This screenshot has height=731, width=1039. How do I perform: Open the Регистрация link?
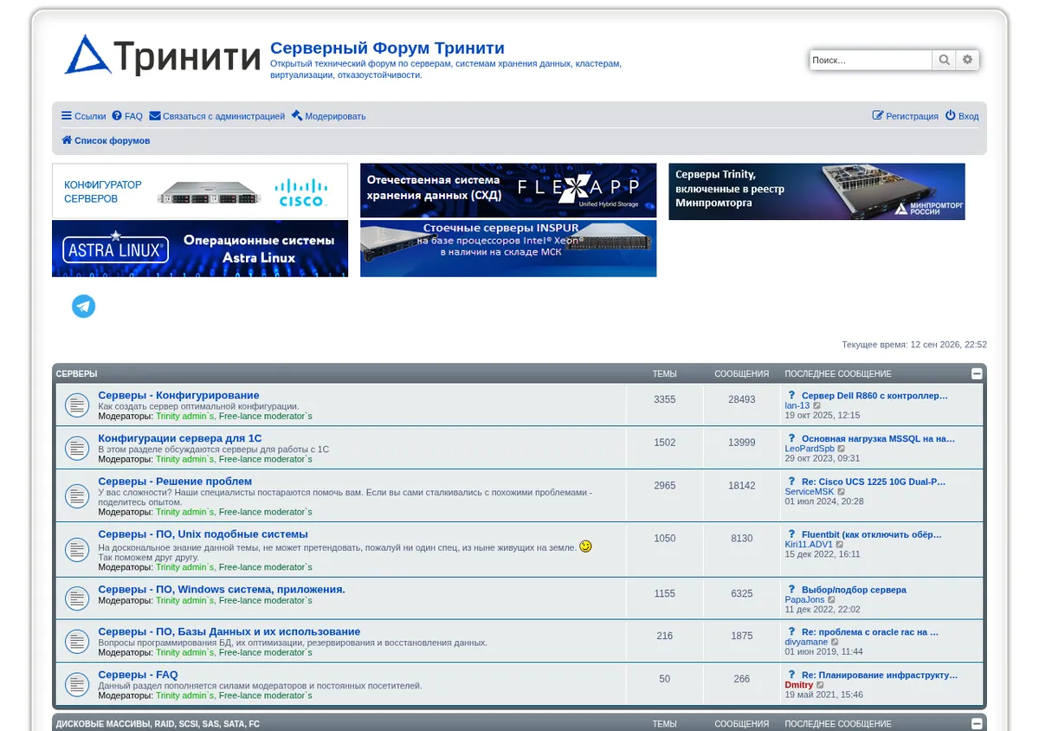(x=905, y=116)
